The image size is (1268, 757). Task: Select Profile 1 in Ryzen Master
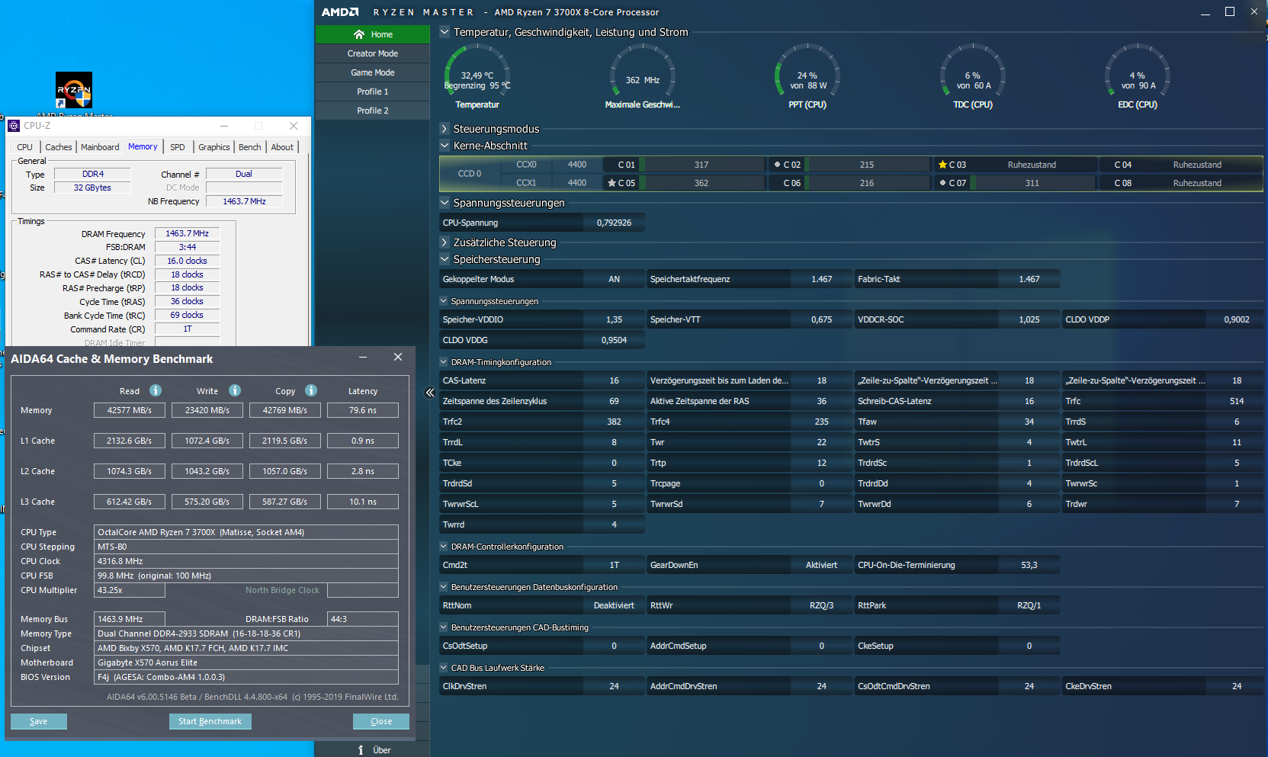[372, 91]
